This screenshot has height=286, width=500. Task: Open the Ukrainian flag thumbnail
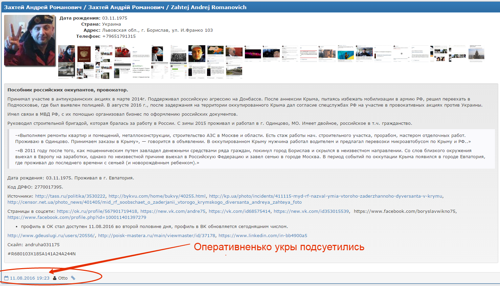(345, 54)
